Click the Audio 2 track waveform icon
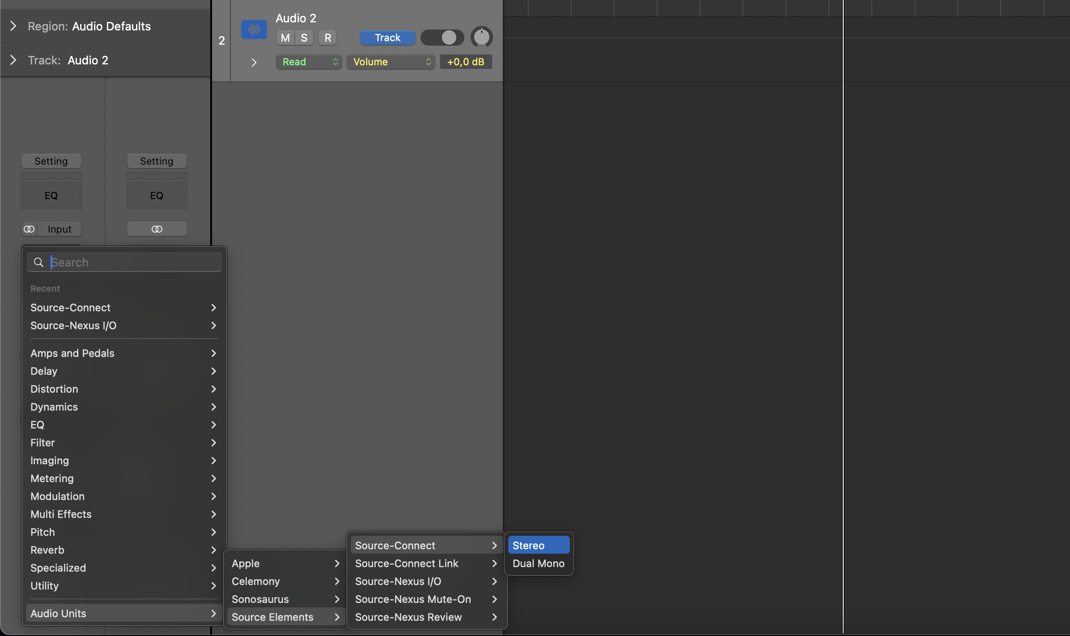Image resolution: width=1070 pixels, height=636 pixels. point(254,30)
